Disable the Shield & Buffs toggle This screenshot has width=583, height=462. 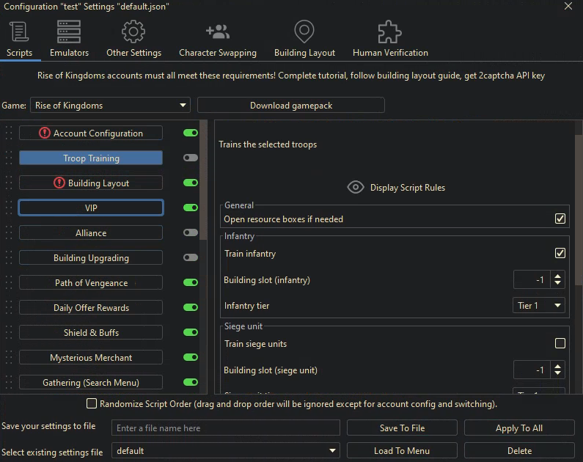tap(191, 332)
